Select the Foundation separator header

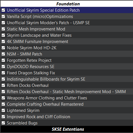coord(67,4)
